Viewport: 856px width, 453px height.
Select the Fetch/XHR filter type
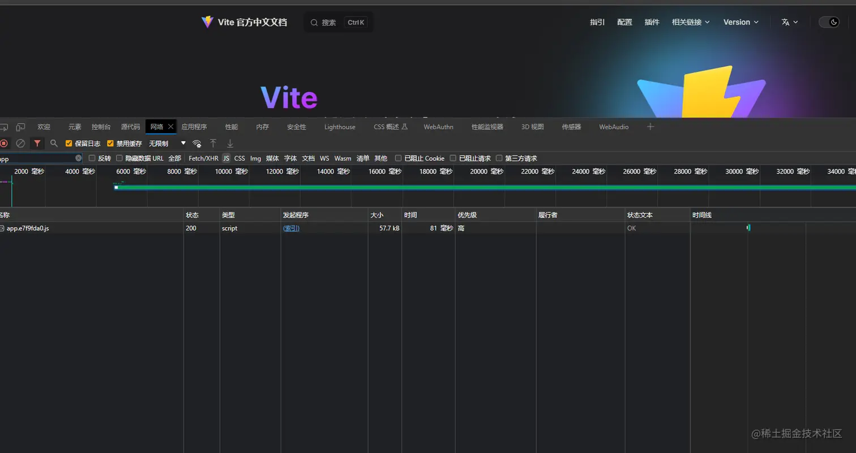coord(203,158)
